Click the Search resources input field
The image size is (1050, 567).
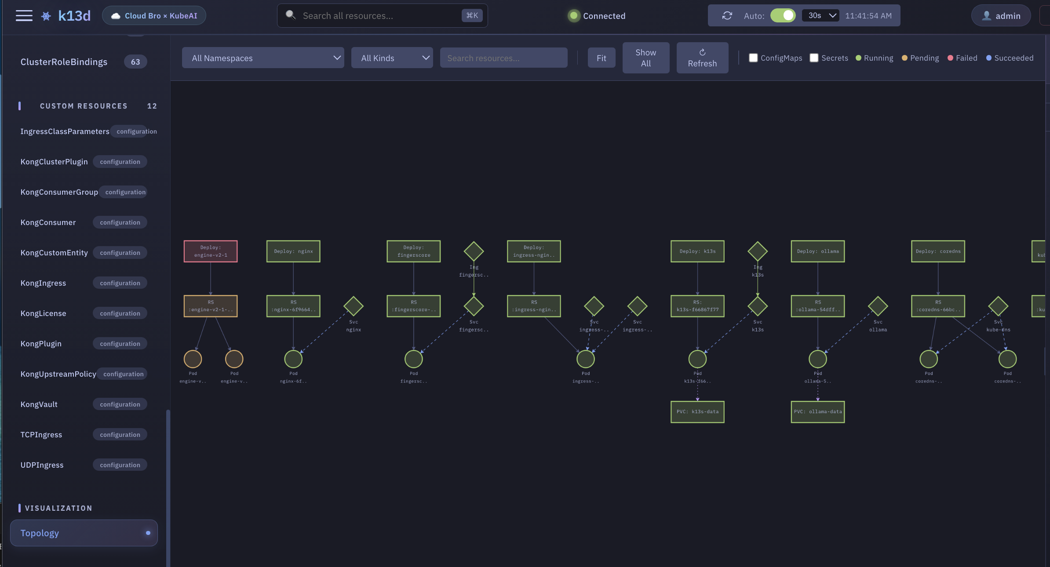coord(503,58)
